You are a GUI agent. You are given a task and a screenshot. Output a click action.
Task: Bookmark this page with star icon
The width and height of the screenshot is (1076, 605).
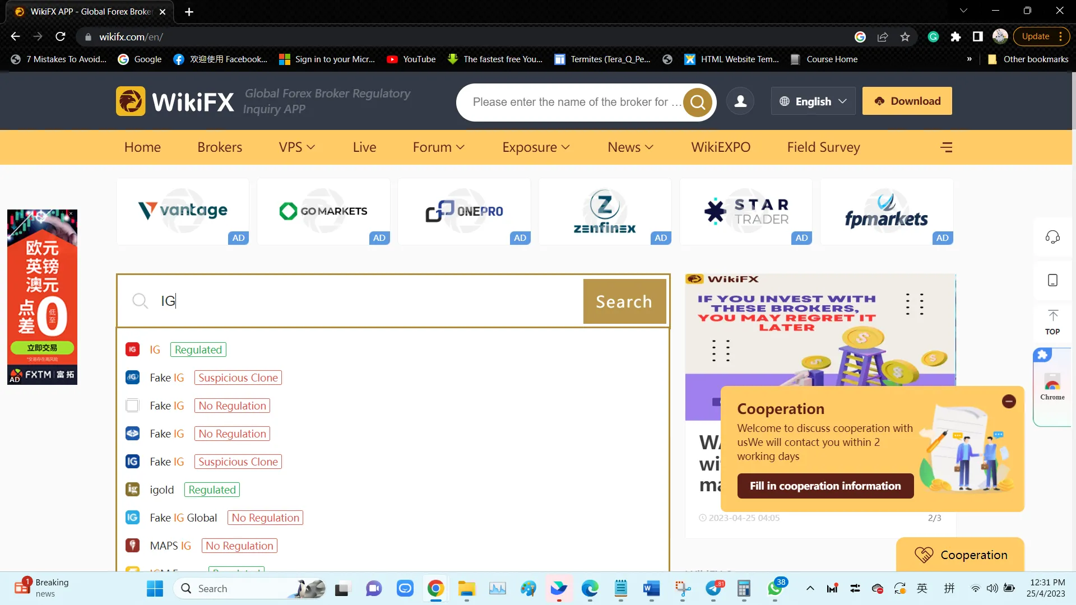pos(905,37)
